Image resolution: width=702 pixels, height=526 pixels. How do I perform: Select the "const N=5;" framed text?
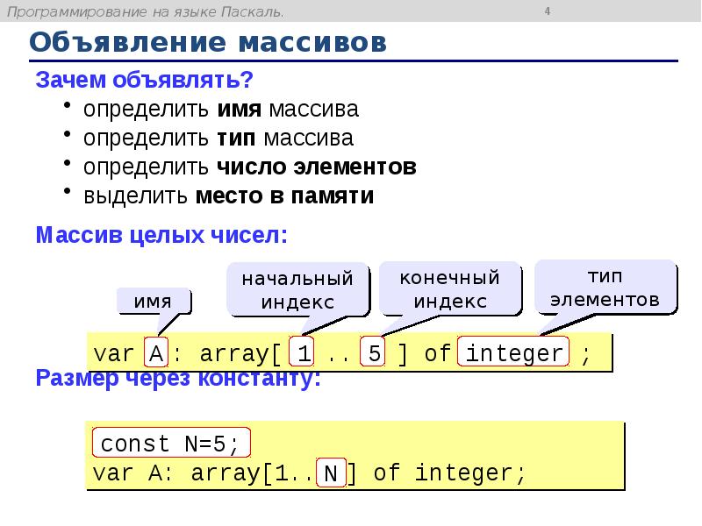pos(173,442)
